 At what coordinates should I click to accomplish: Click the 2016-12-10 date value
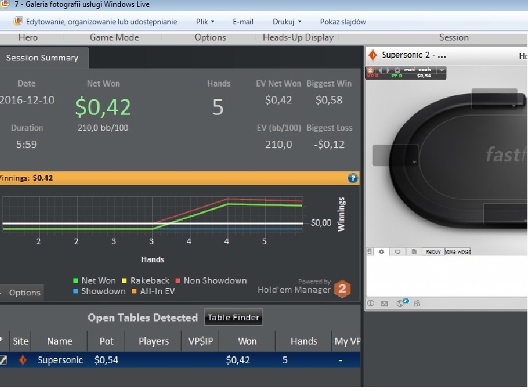(x=27, y=100)
